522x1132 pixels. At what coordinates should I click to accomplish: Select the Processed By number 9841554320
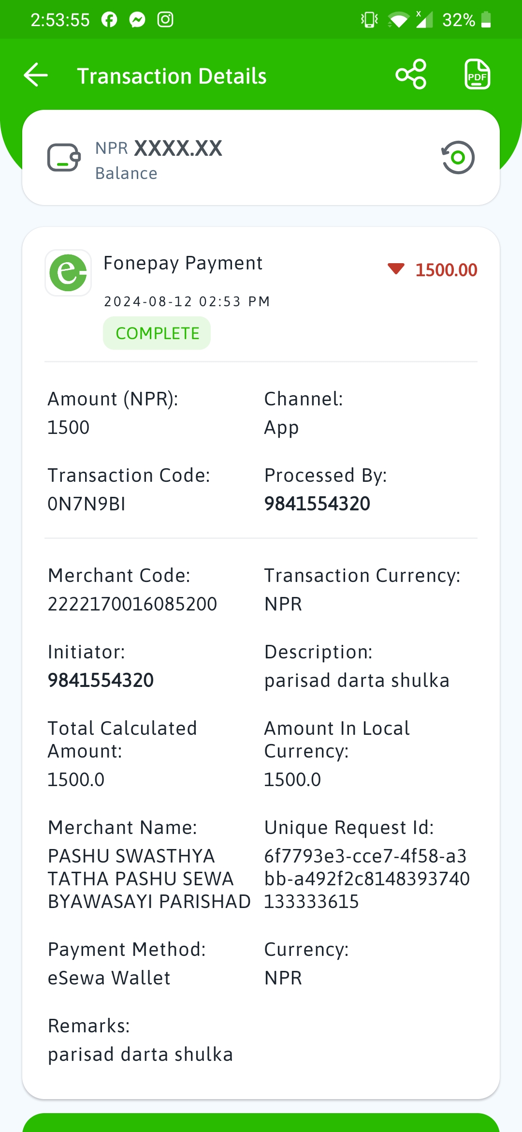click(317, 504)
